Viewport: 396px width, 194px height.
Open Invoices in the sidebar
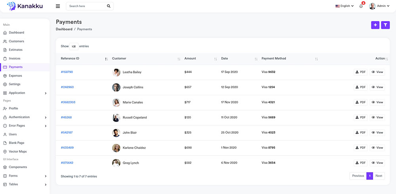coord(15,58)
